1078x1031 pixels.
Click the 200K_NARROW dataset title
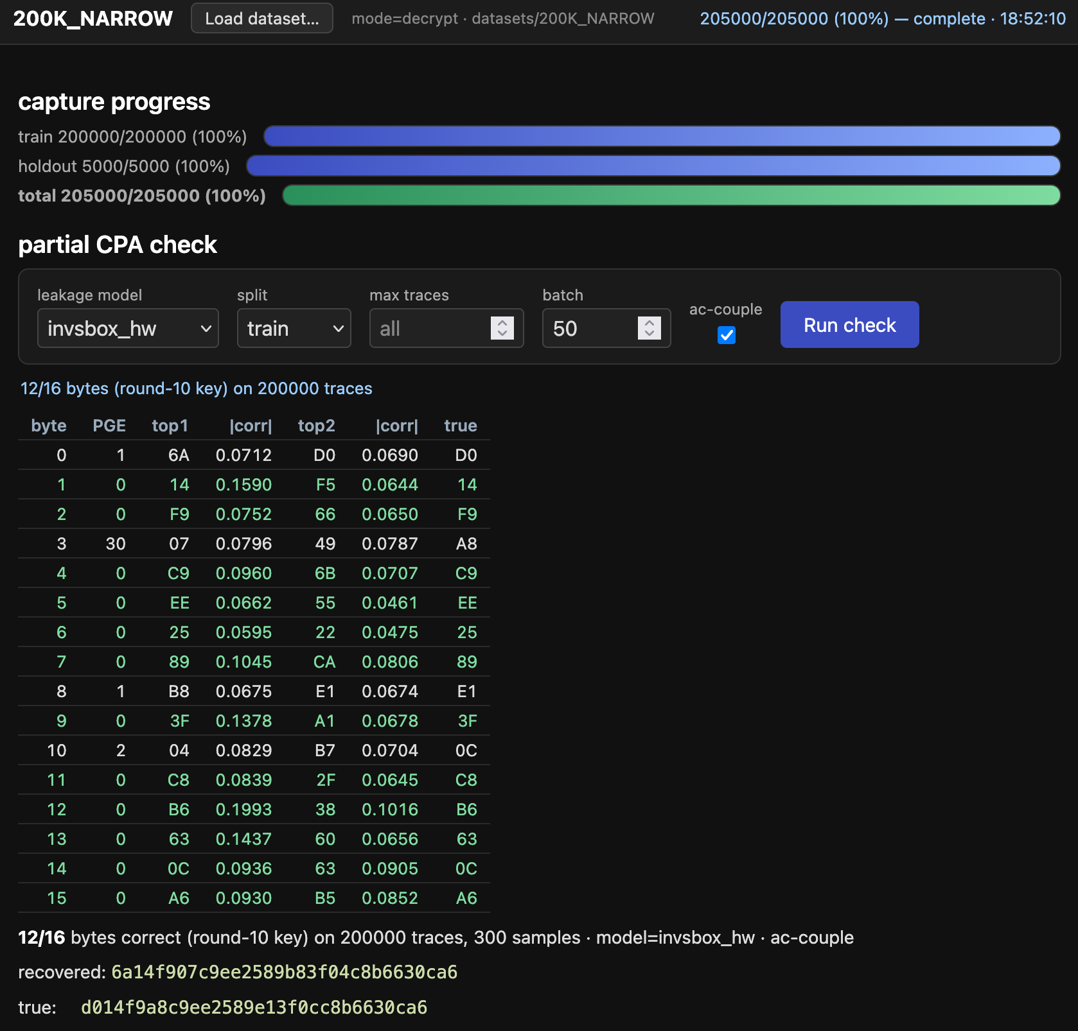(x=93, y=19)
